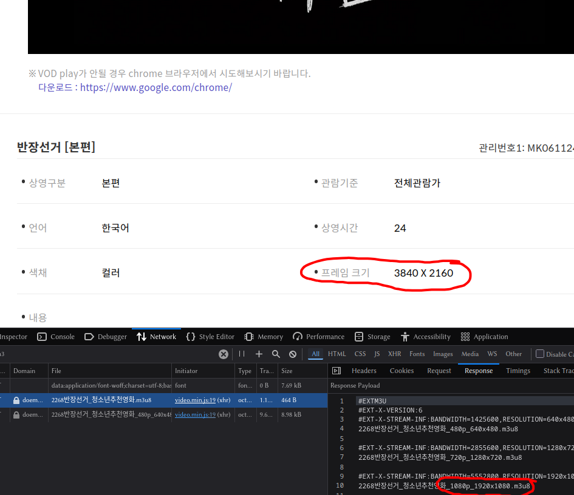Open the Style Editor panel

click(x=210, y=337)
